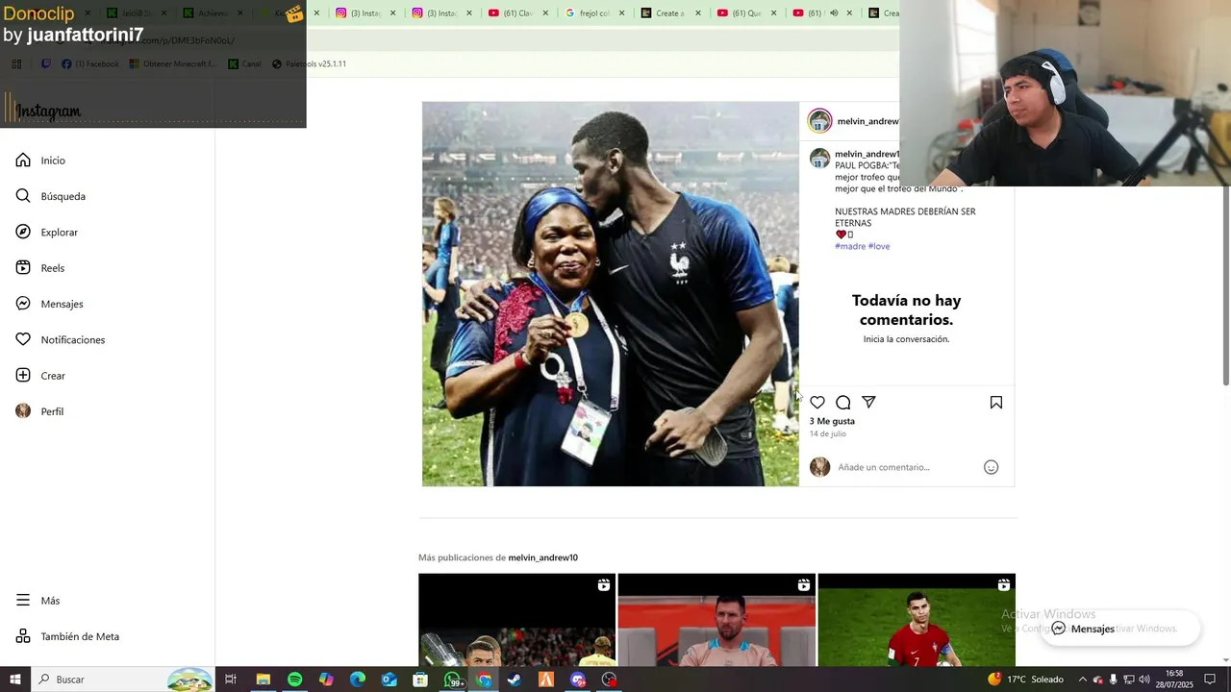This screenshot has width=1231, height=692.
Task: Open Búsqueda in the Instagram sidebar
Action: tap(50, 196)
